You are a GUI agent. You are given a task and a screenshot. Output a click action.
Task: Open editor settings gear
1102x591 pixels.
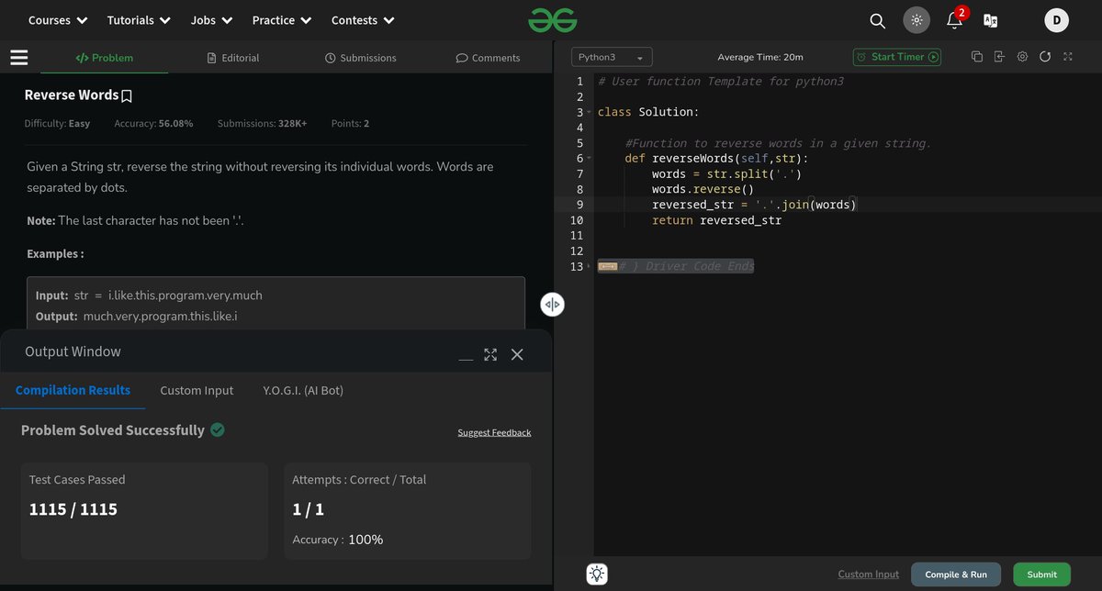[1022, 57]
